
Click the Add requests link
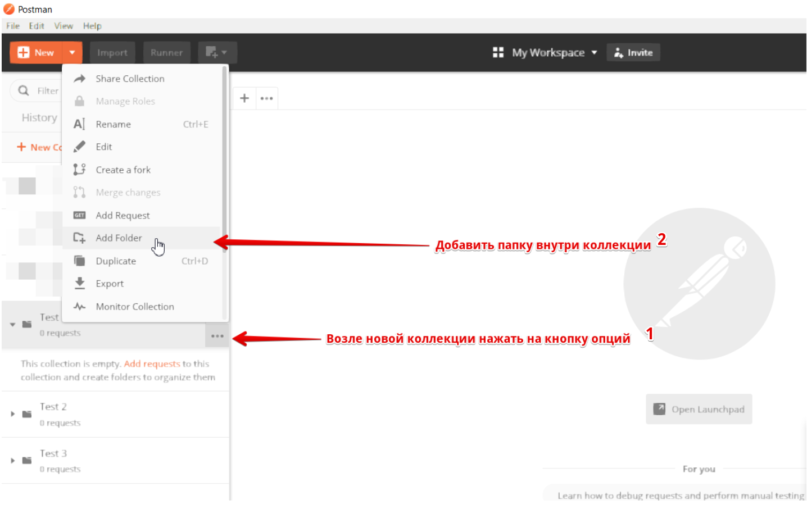152,363
